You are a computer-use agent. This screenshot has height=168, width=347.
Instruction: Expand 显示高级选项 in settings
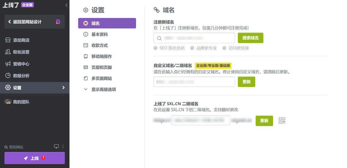pyautogui.click(x=103, y=89)
